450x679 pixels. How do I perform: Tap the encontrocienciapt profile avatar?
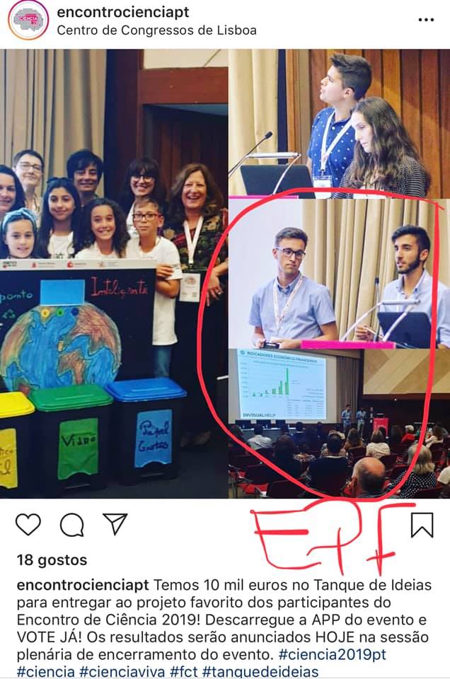click(x=28, y=20)
